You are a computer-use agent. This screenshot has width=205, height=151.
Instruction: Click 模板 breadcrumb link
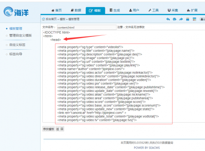point(62,19)
